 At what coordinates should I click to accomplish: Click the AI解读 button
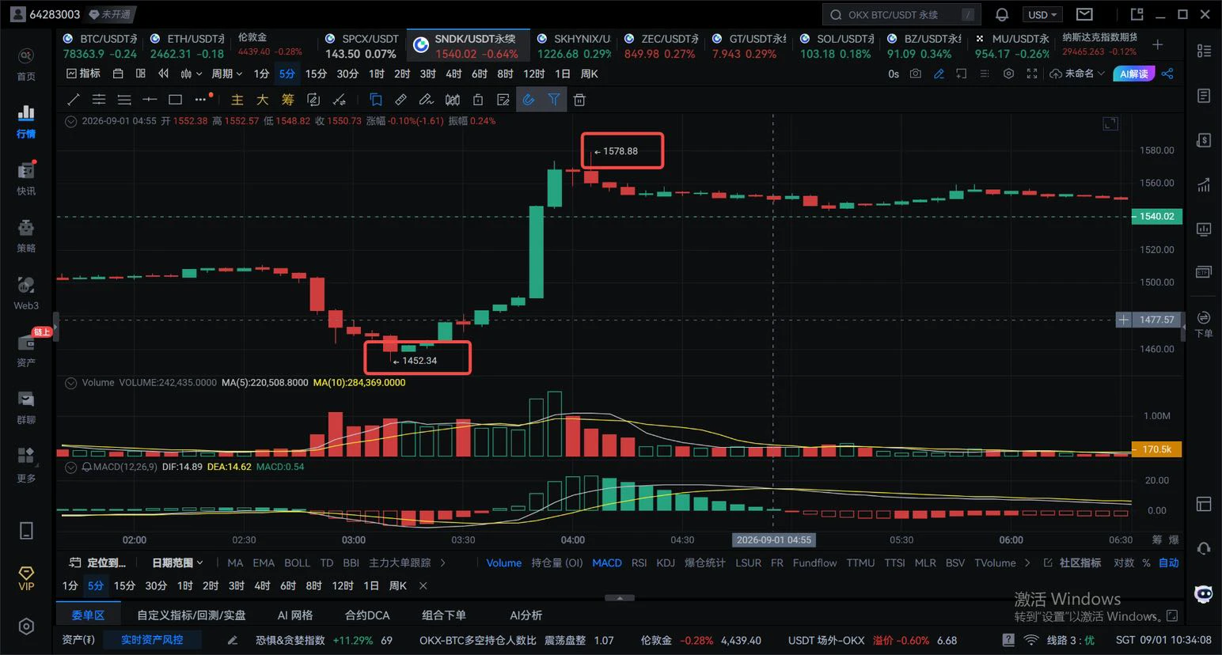pos(1133,74)
